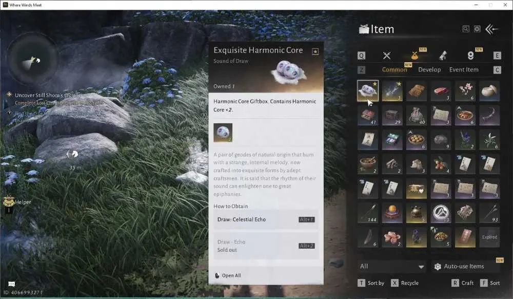513x299 pixels.
Task: Select the mountain emblem token with count 10
Action: pos(441,213)
